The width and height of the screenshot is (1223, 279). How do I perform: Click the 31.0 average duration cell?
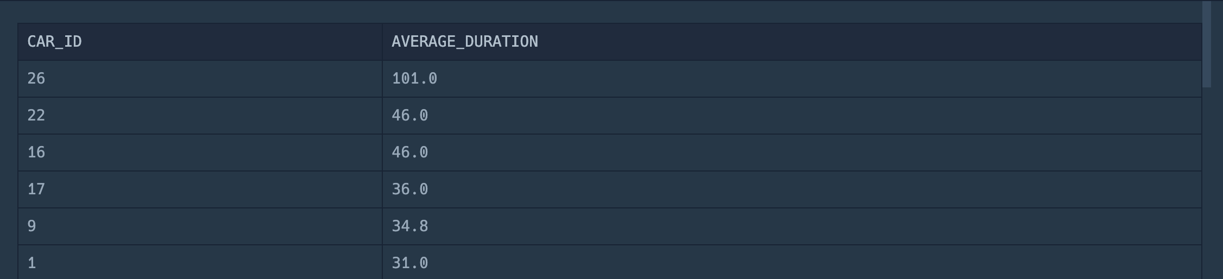[x=792, y=262]
